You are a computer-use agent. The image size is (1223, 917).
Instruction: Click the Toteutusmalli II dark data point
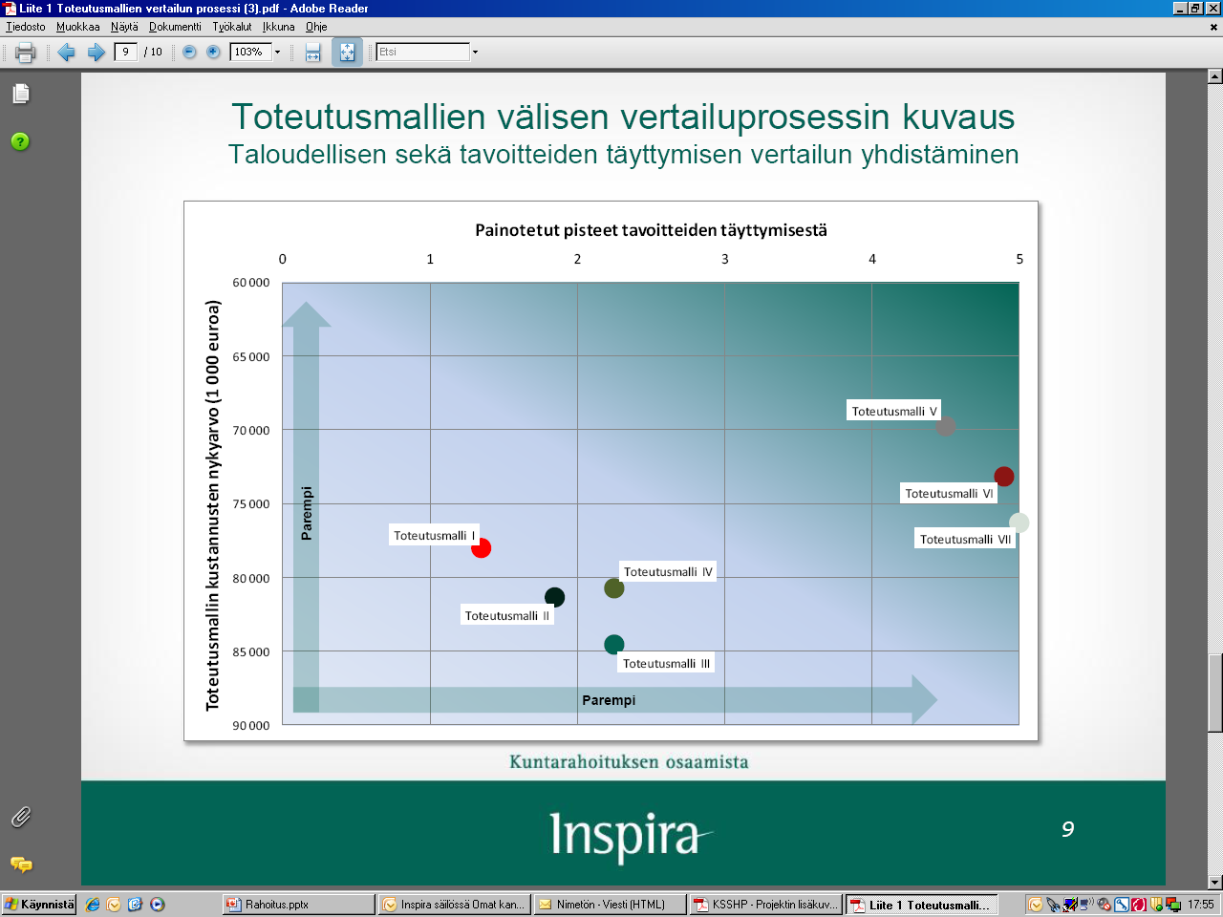pyautogui.click(x=554, y=597)
